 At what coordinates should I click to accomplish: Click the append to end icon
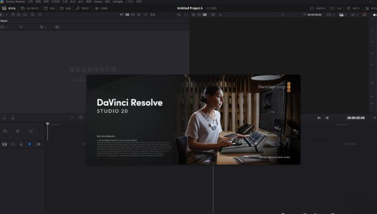18,131
